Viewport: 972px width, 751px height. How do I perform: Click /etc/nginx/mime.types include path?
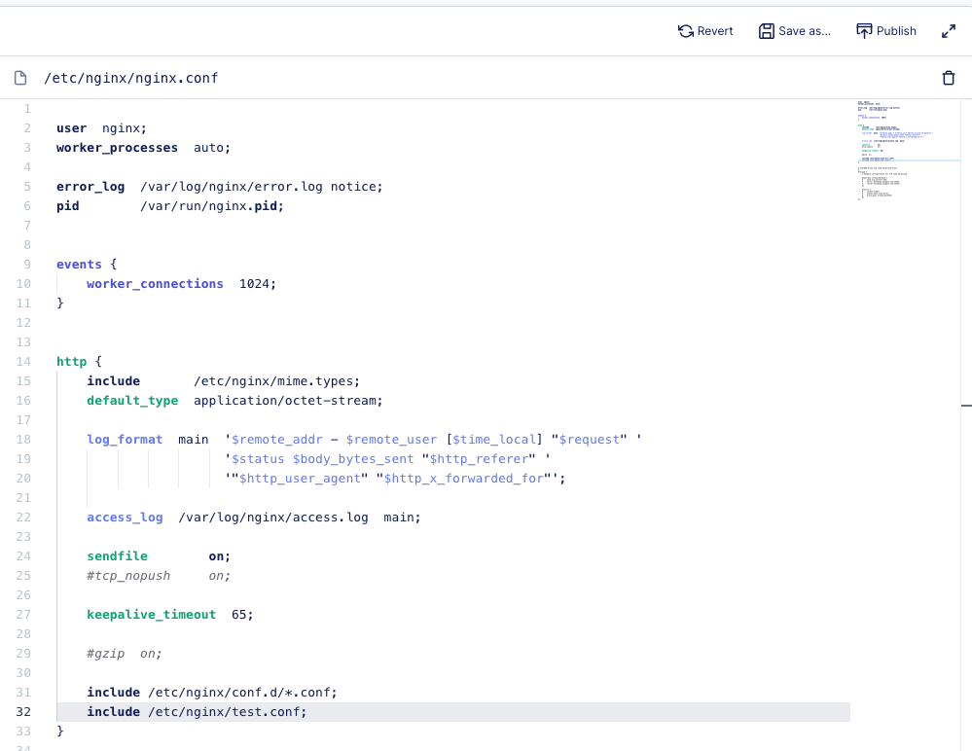click(x=273, y=381)
